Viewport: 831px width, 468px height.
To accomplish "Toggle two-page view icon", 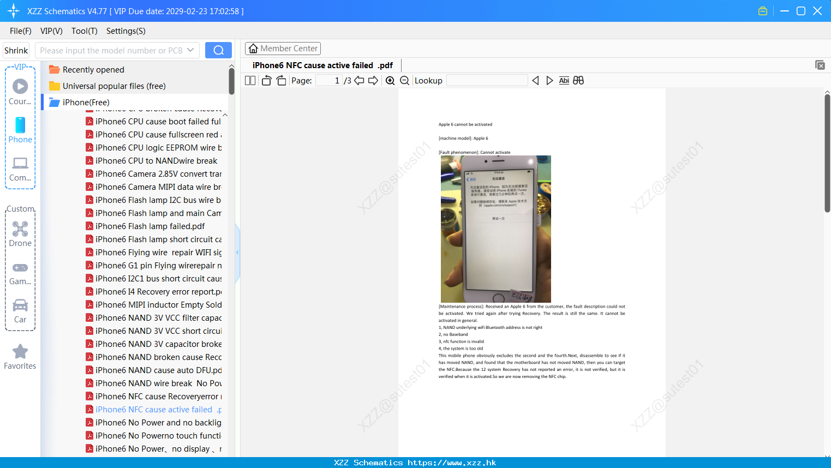I will (250, 81).
